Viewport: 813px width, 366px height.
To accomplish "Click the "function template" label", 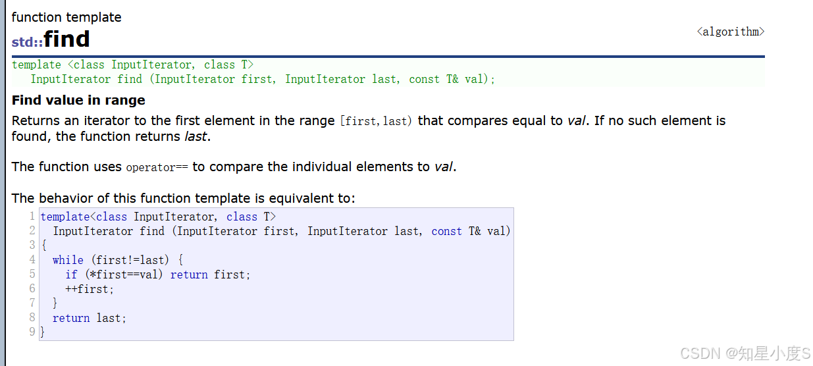I will [66, 17].
